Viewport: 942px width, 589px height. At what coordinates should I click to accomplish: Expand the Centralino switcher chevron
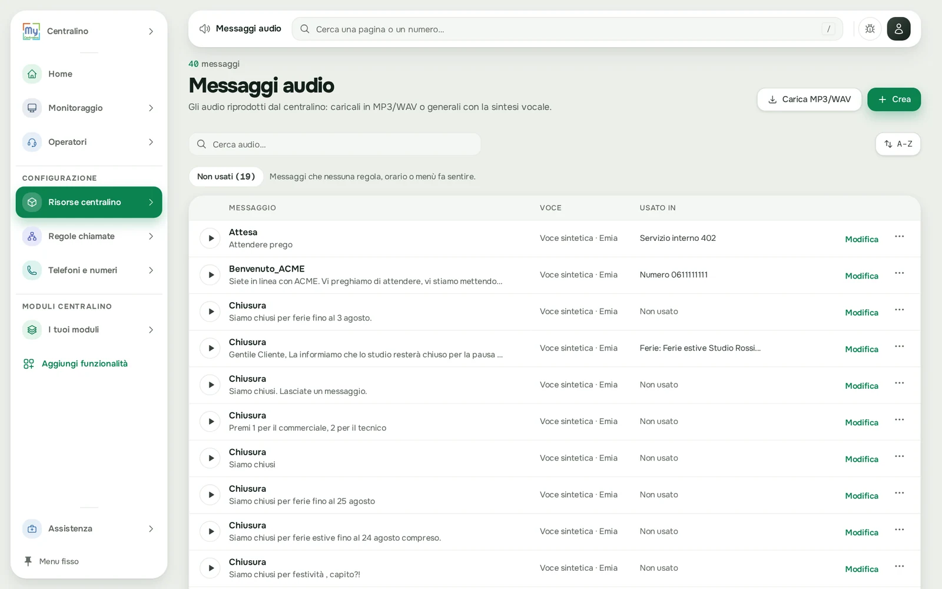coord(151,31)
